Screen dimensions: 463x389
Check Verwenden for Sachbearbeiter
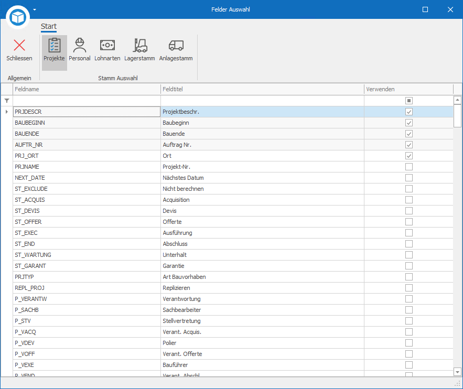(409, 310)
